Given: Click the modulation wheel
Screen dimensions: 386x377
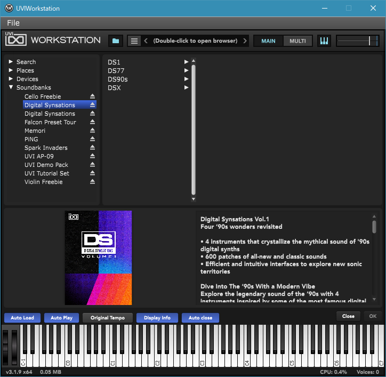Looking at the screenshot, I should coord(14,347).
